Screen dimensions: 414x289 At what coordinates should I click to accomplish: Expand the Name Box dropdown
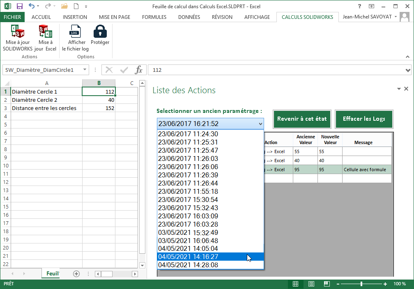[x=85, y=70]
